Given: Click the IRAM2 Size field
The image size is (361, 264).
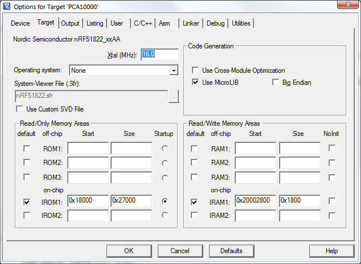Looking at the screenshot, I should [x=300, y=216].
